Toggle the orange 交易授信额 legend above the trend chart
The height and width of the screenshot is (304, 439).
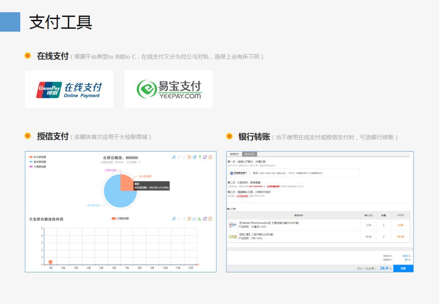(120, 218)
